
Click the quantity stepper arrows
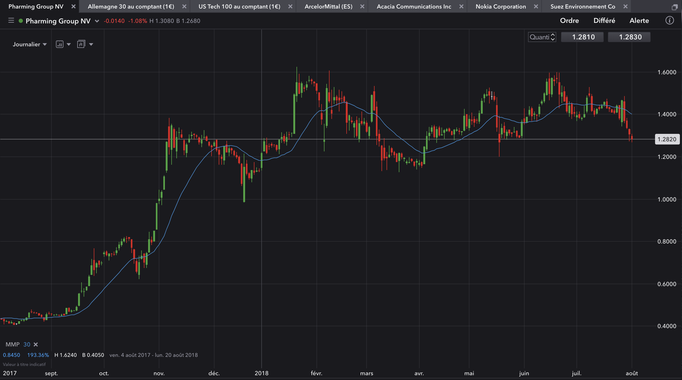(x=553, y=37)
